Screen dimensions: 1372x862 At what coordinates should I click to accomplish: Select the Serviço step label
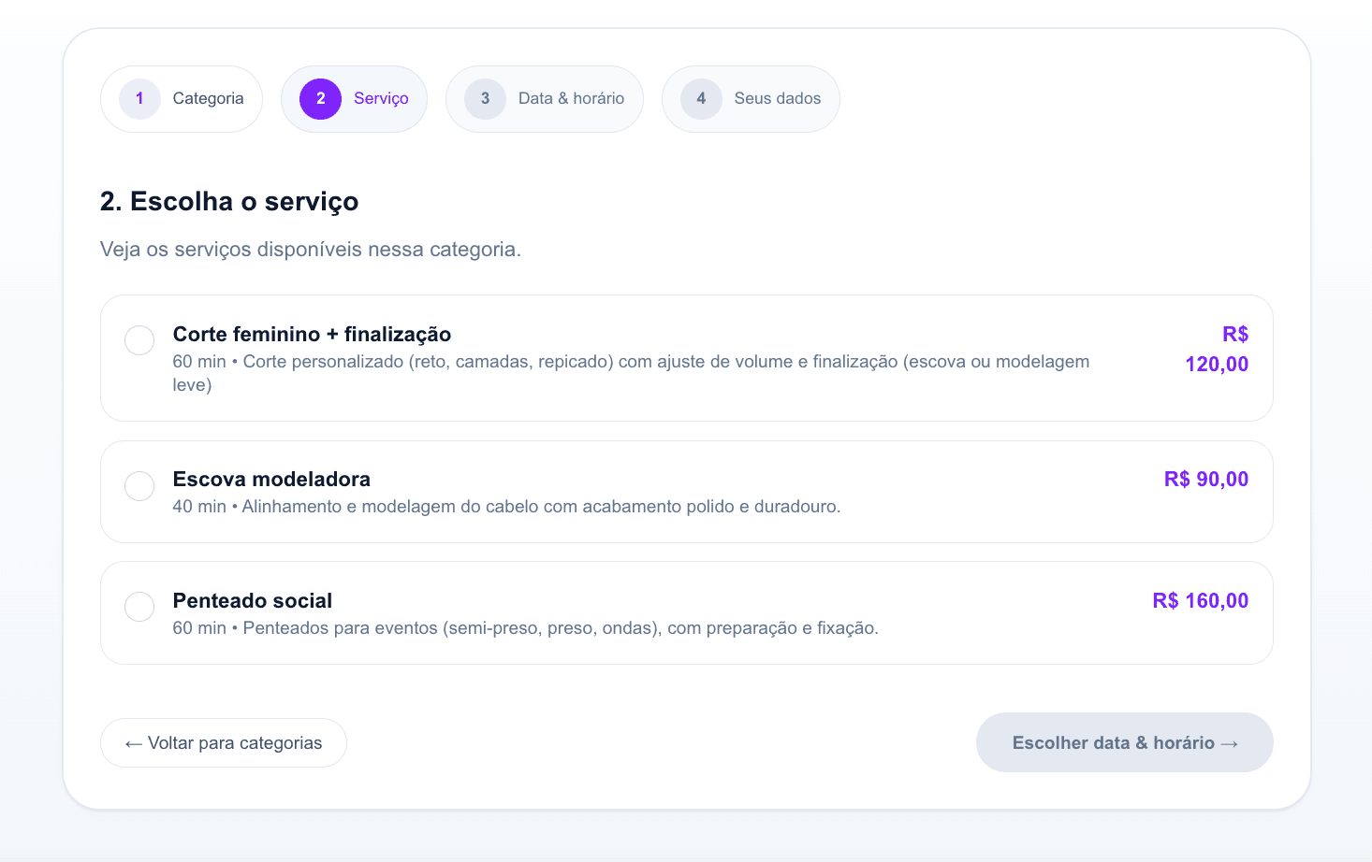tap(381, 98)
